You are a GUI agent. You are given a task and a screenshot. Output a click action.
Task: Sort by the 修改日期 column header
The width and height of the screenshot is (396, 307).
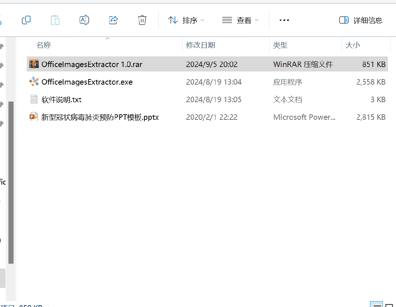coord(201,45)
